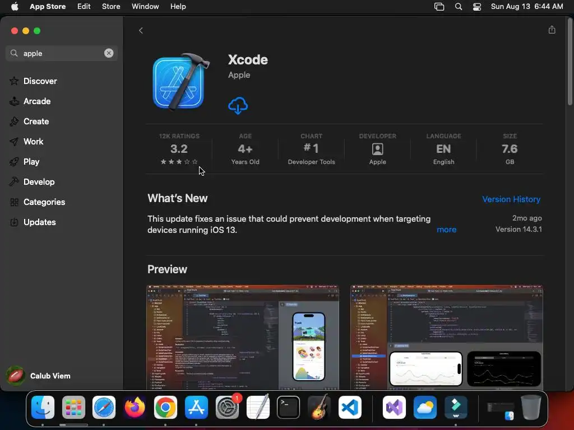Open Google Chrome from the dock
Viewport: 574px width, 430px height.
[x=165, y=408]
